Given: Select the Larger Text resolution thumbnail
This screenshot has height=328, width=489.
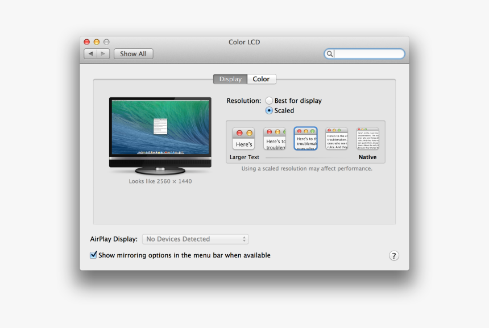Looking at the screenshot, I should [243, 138].
